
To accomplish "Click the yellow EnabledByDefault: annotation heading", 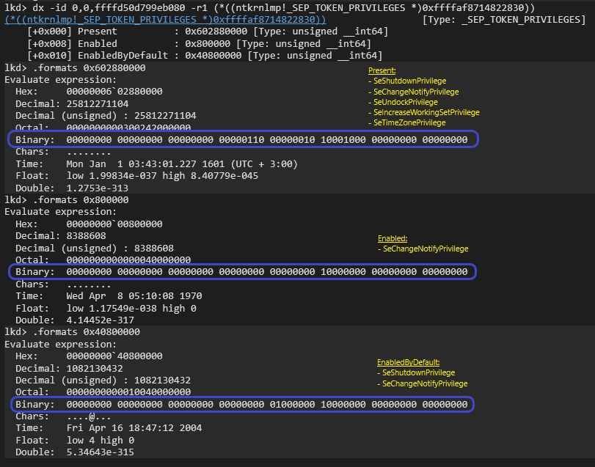I will pos(409,362).
